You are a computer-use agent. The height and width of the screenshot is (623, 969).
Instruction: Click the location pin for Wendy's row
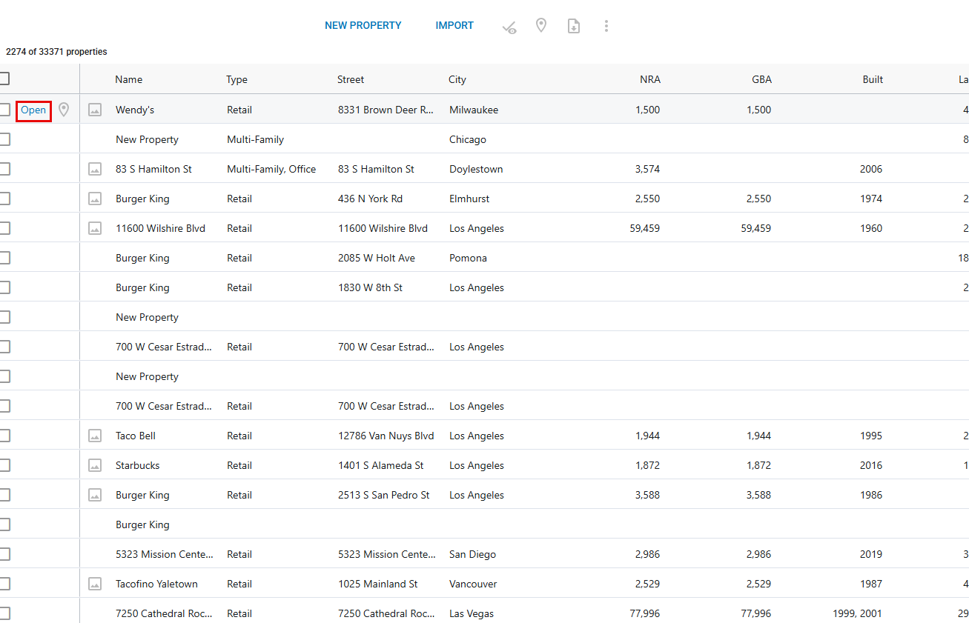(x=65, y=110)
